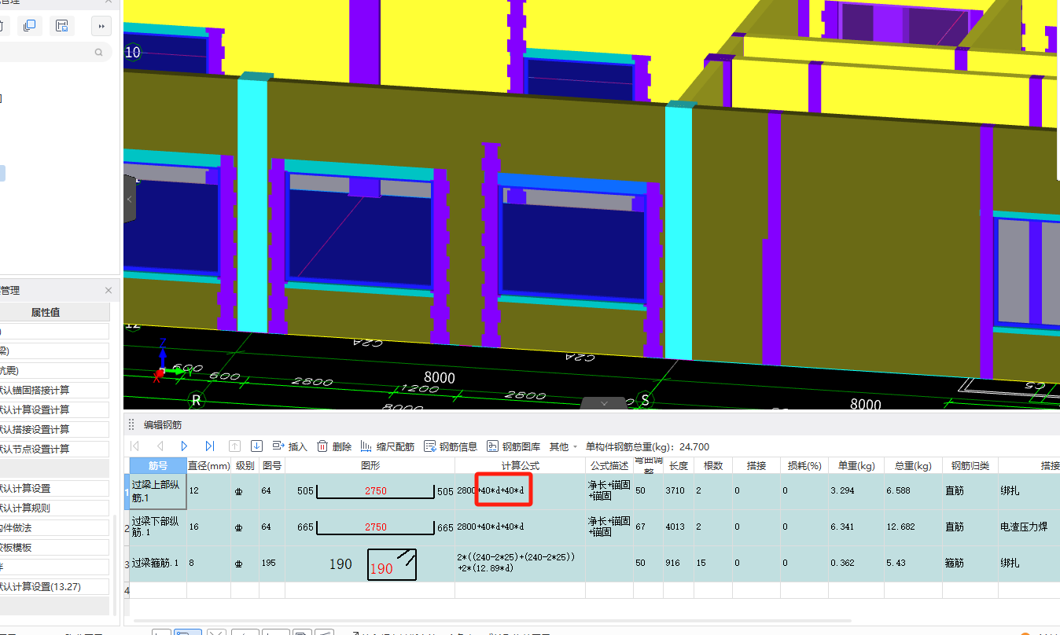Image resolution: width=1060 pixels, height=635 pixels.
Task: Click the 认搭接设置计算 property value
Action: point(54,429)
